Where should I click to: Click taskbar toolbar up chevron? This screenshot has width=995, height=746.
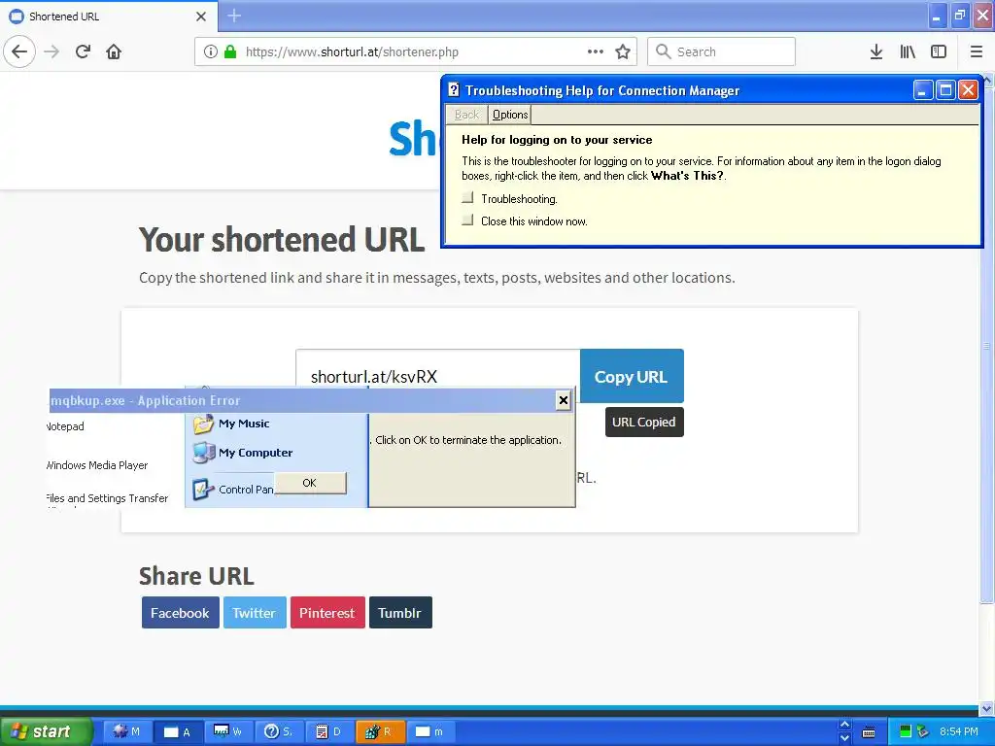click(844, 725)
